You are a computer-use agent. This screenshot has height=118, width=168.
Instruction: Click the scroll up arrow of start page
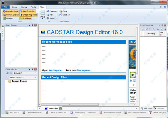[137, 26]
